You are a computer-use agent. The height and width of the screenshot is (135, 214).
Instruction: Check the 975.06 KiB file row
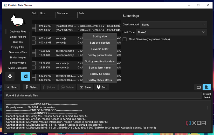click(34, 30)
